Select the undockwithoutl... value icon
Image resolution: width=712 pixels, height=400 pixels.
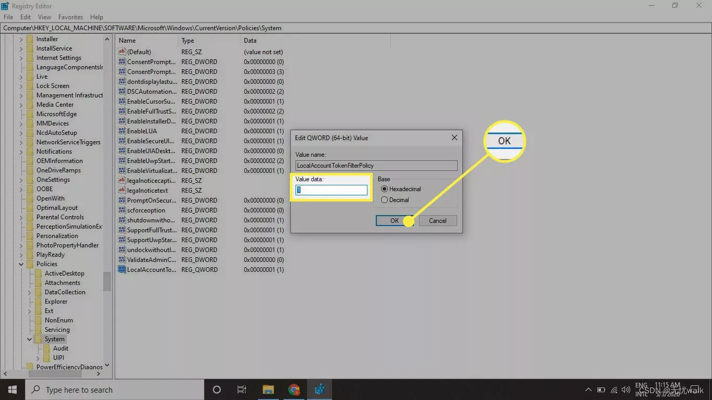(x=122, y=250)
